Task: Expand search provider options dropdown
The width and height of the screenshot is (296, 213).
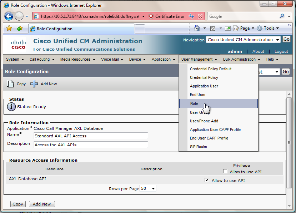Action: click(x=289, y=16)
